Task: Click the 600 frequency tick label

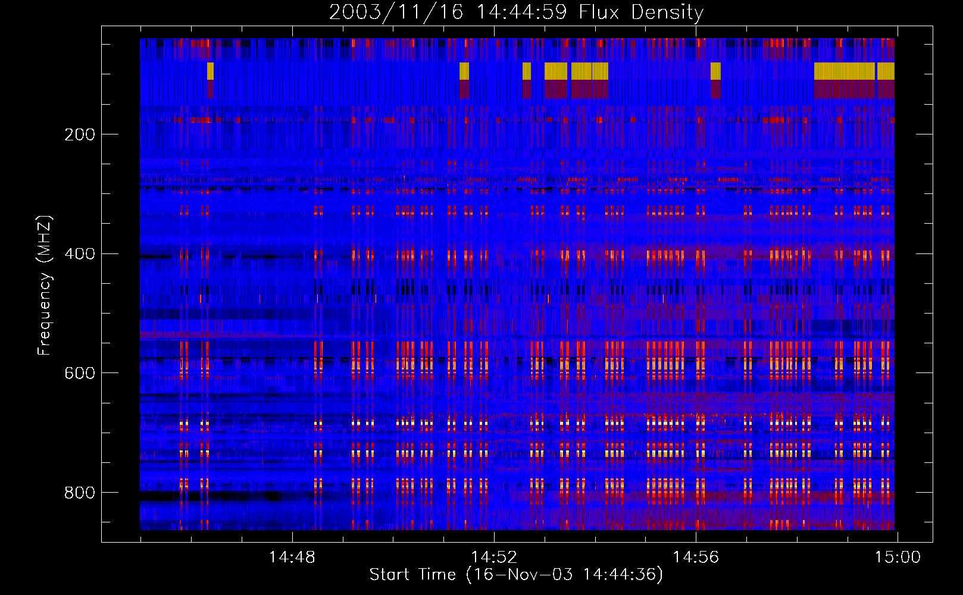Action: point(80,373)
